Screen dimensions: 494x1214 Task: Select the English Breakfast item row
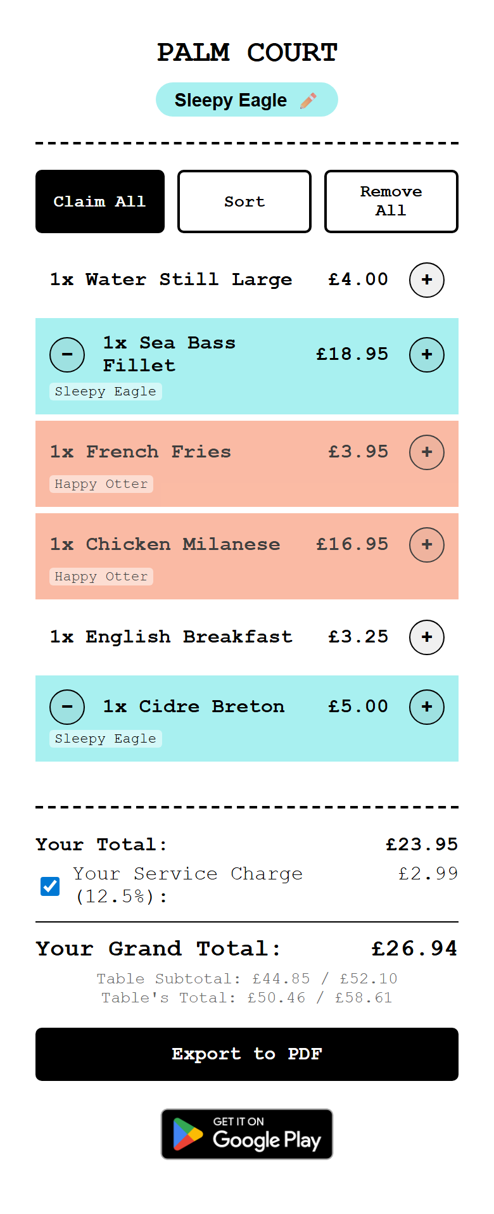coord(190,637)
